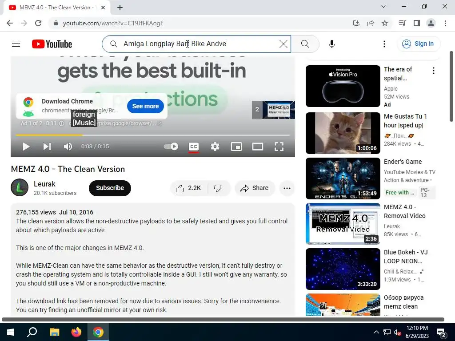Install app icon in address bar
The width and height of the screenshot is (455, 341).
click(x=356, y=23)
